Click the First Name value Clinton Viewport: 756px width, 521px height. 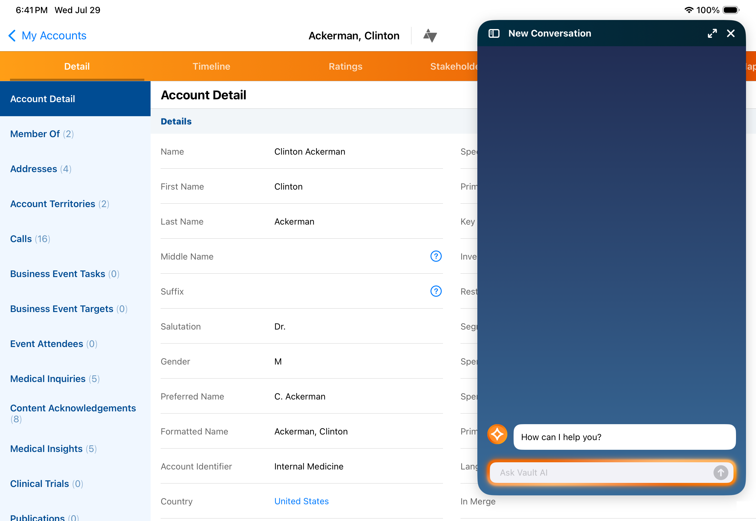pos(288,186)
